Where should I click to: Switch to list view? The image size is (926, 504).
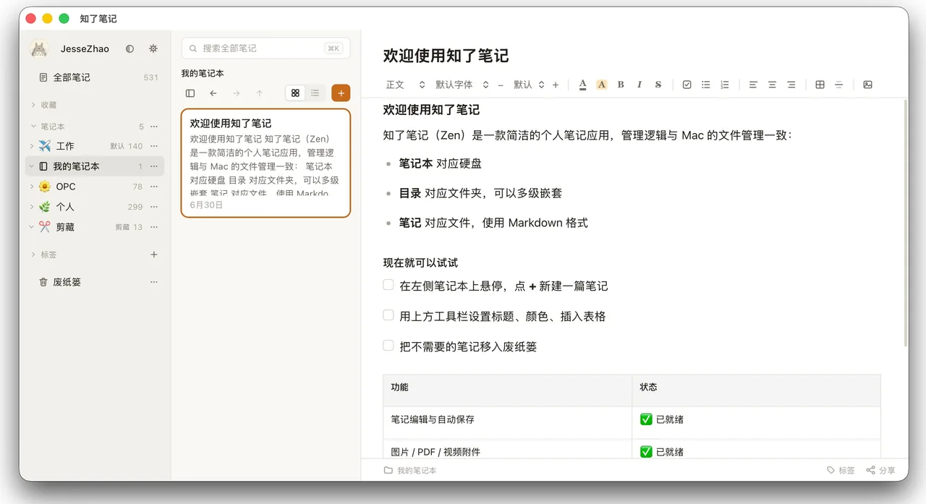click(x=315, y=93)
